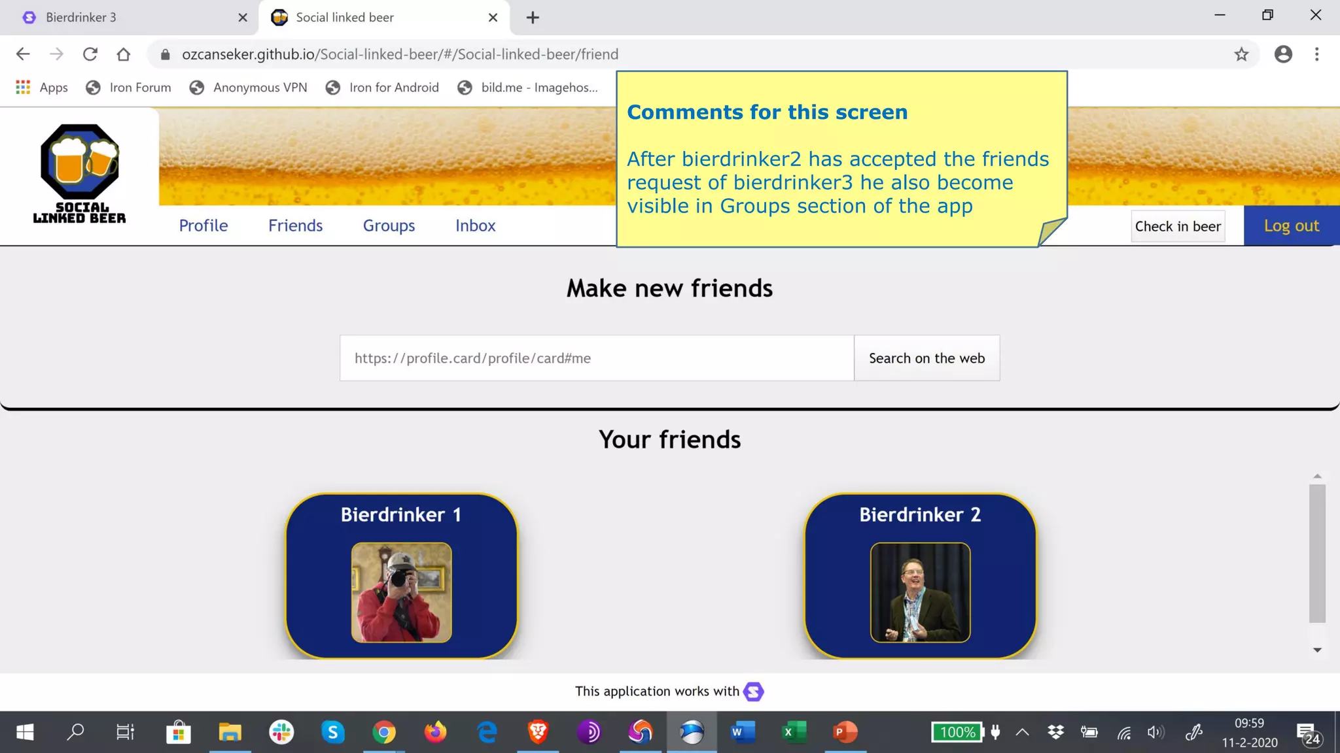Focus the profile card URL input field
1340x753 pixels.
click(597, 358)
